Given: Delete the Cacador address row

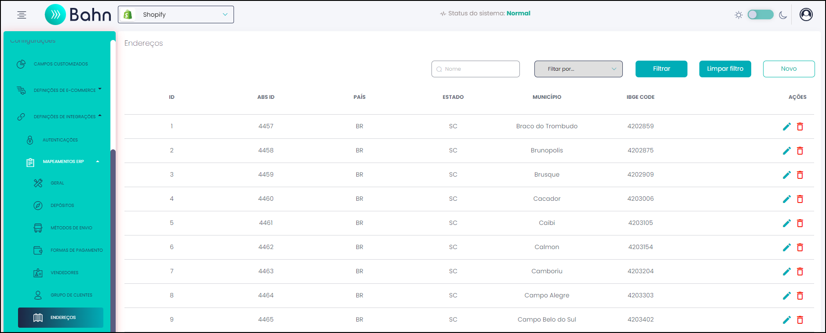Looking at the screenshot, I should pyautogui.click(x=800, y=199).
